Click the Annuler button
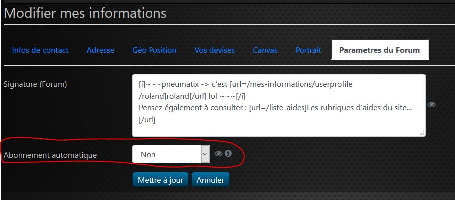Image resolution: width=455 pixels, height=200 pixels. coord(210,180)
